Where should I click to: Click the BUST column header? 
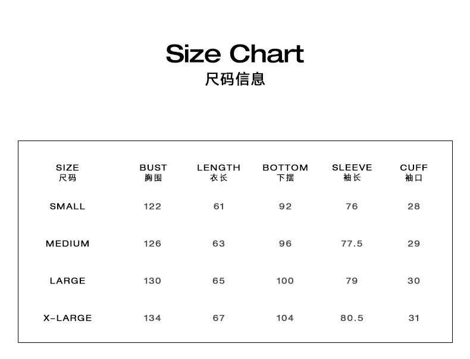[x=153, y=168]
